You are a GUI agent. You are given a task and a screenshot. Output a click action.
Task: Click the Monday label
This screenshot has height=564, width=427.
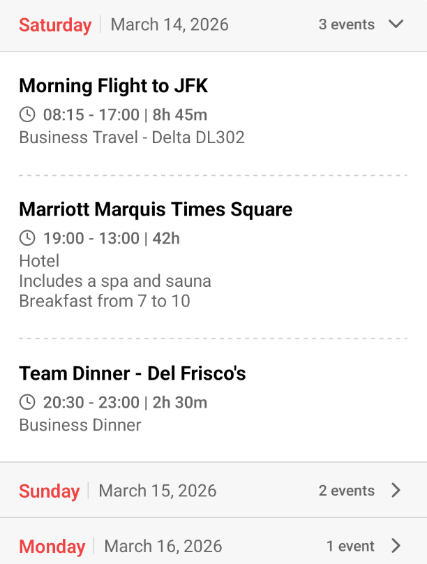pyautogui.click(x=52, y=547)
